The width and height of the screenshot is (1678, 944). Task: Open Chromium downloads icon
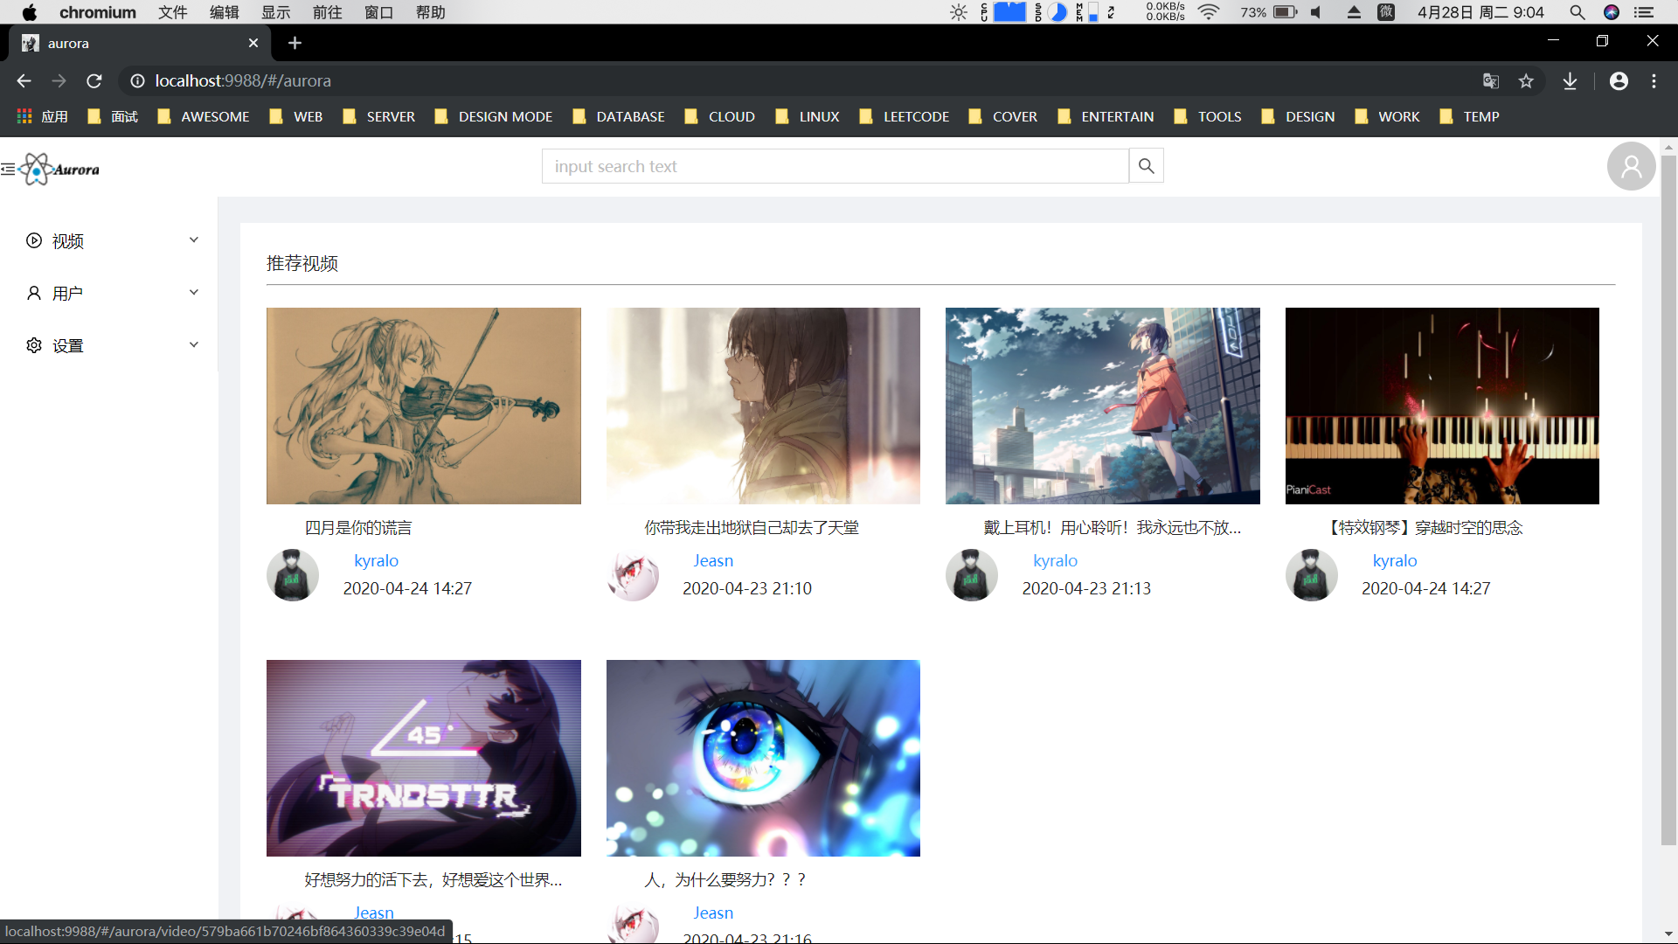click(x=1570, y=81)
